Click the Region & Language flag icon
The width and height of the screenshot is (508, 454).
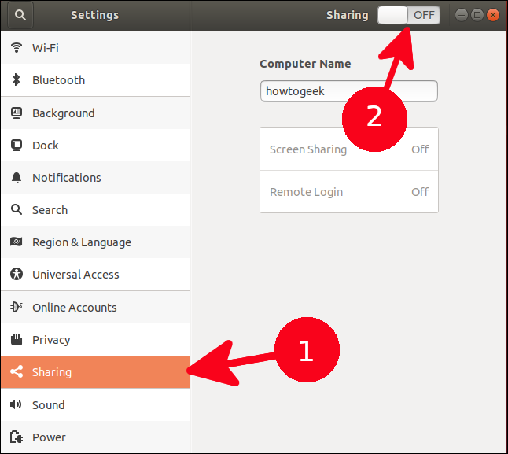(x=17, y=242)
